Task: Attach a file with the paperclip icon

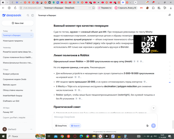Action: pos(147,126)
